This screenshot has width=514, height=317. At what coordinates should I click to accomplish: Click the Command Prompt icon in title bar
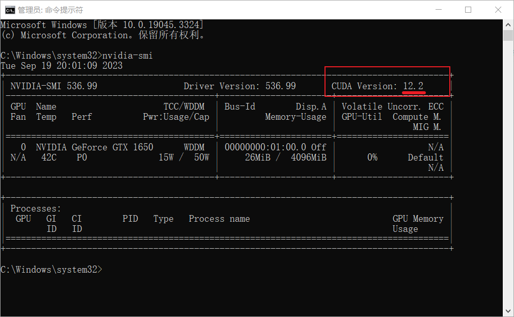[10, 10]
